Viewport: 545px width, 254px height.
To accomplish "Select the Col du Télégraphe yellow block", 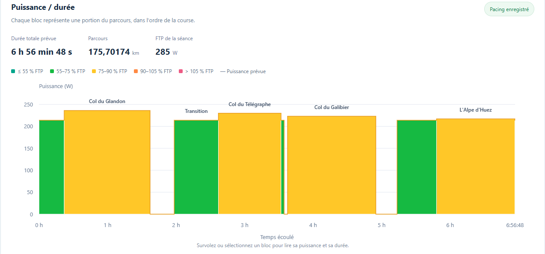I will click(x=250, y=163).
